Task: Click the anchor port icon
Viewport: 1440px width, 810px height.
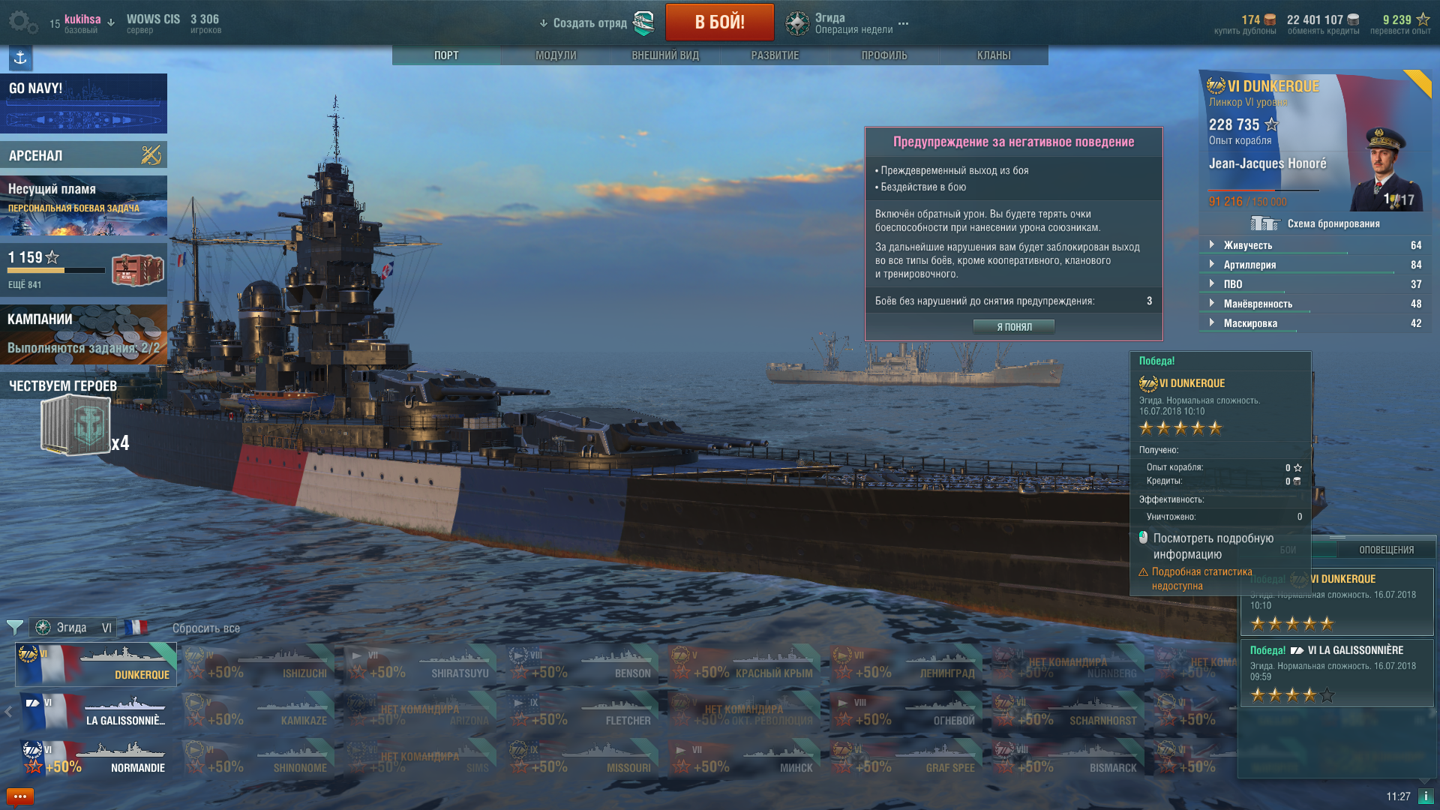Action: 20,58
